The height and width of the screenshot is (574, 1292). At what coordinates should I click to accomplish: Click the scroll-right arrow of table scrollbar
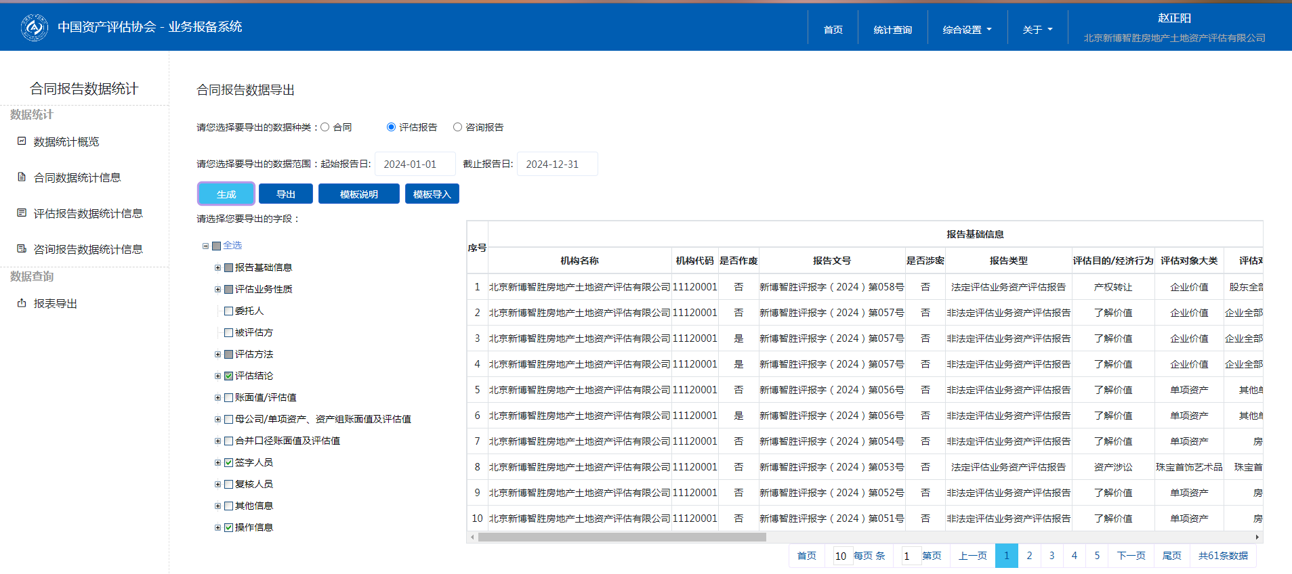pyautogui.click(x=1257, y=537)
